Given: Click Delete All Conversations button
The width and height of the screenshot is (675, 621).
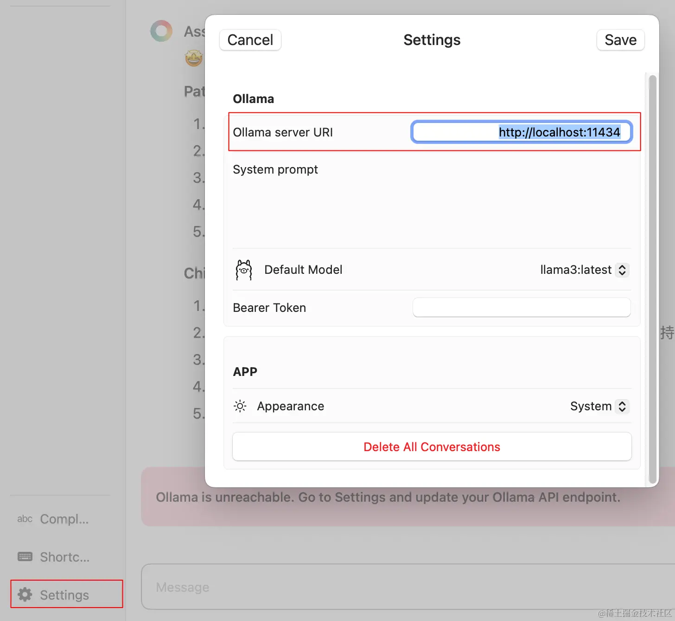Looking at the screenshot, I should click(x=432, y=446).
